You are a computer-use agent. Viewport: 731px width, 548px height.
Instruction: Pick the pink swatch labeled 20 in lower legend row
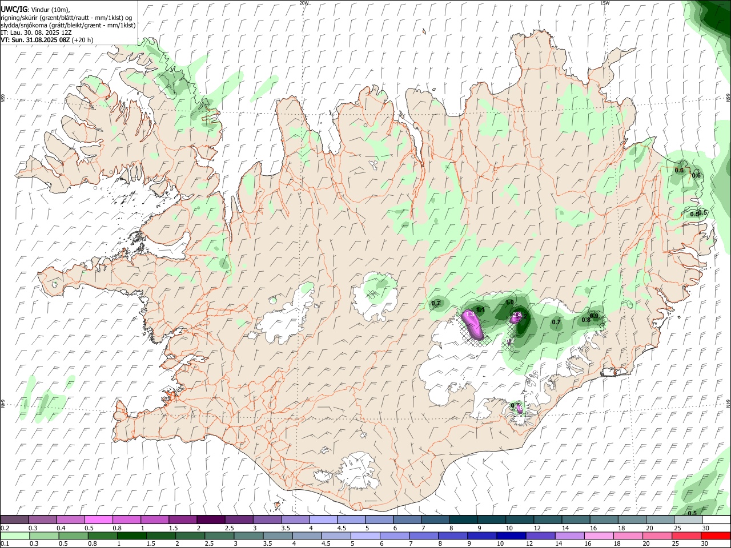point(657,536)
